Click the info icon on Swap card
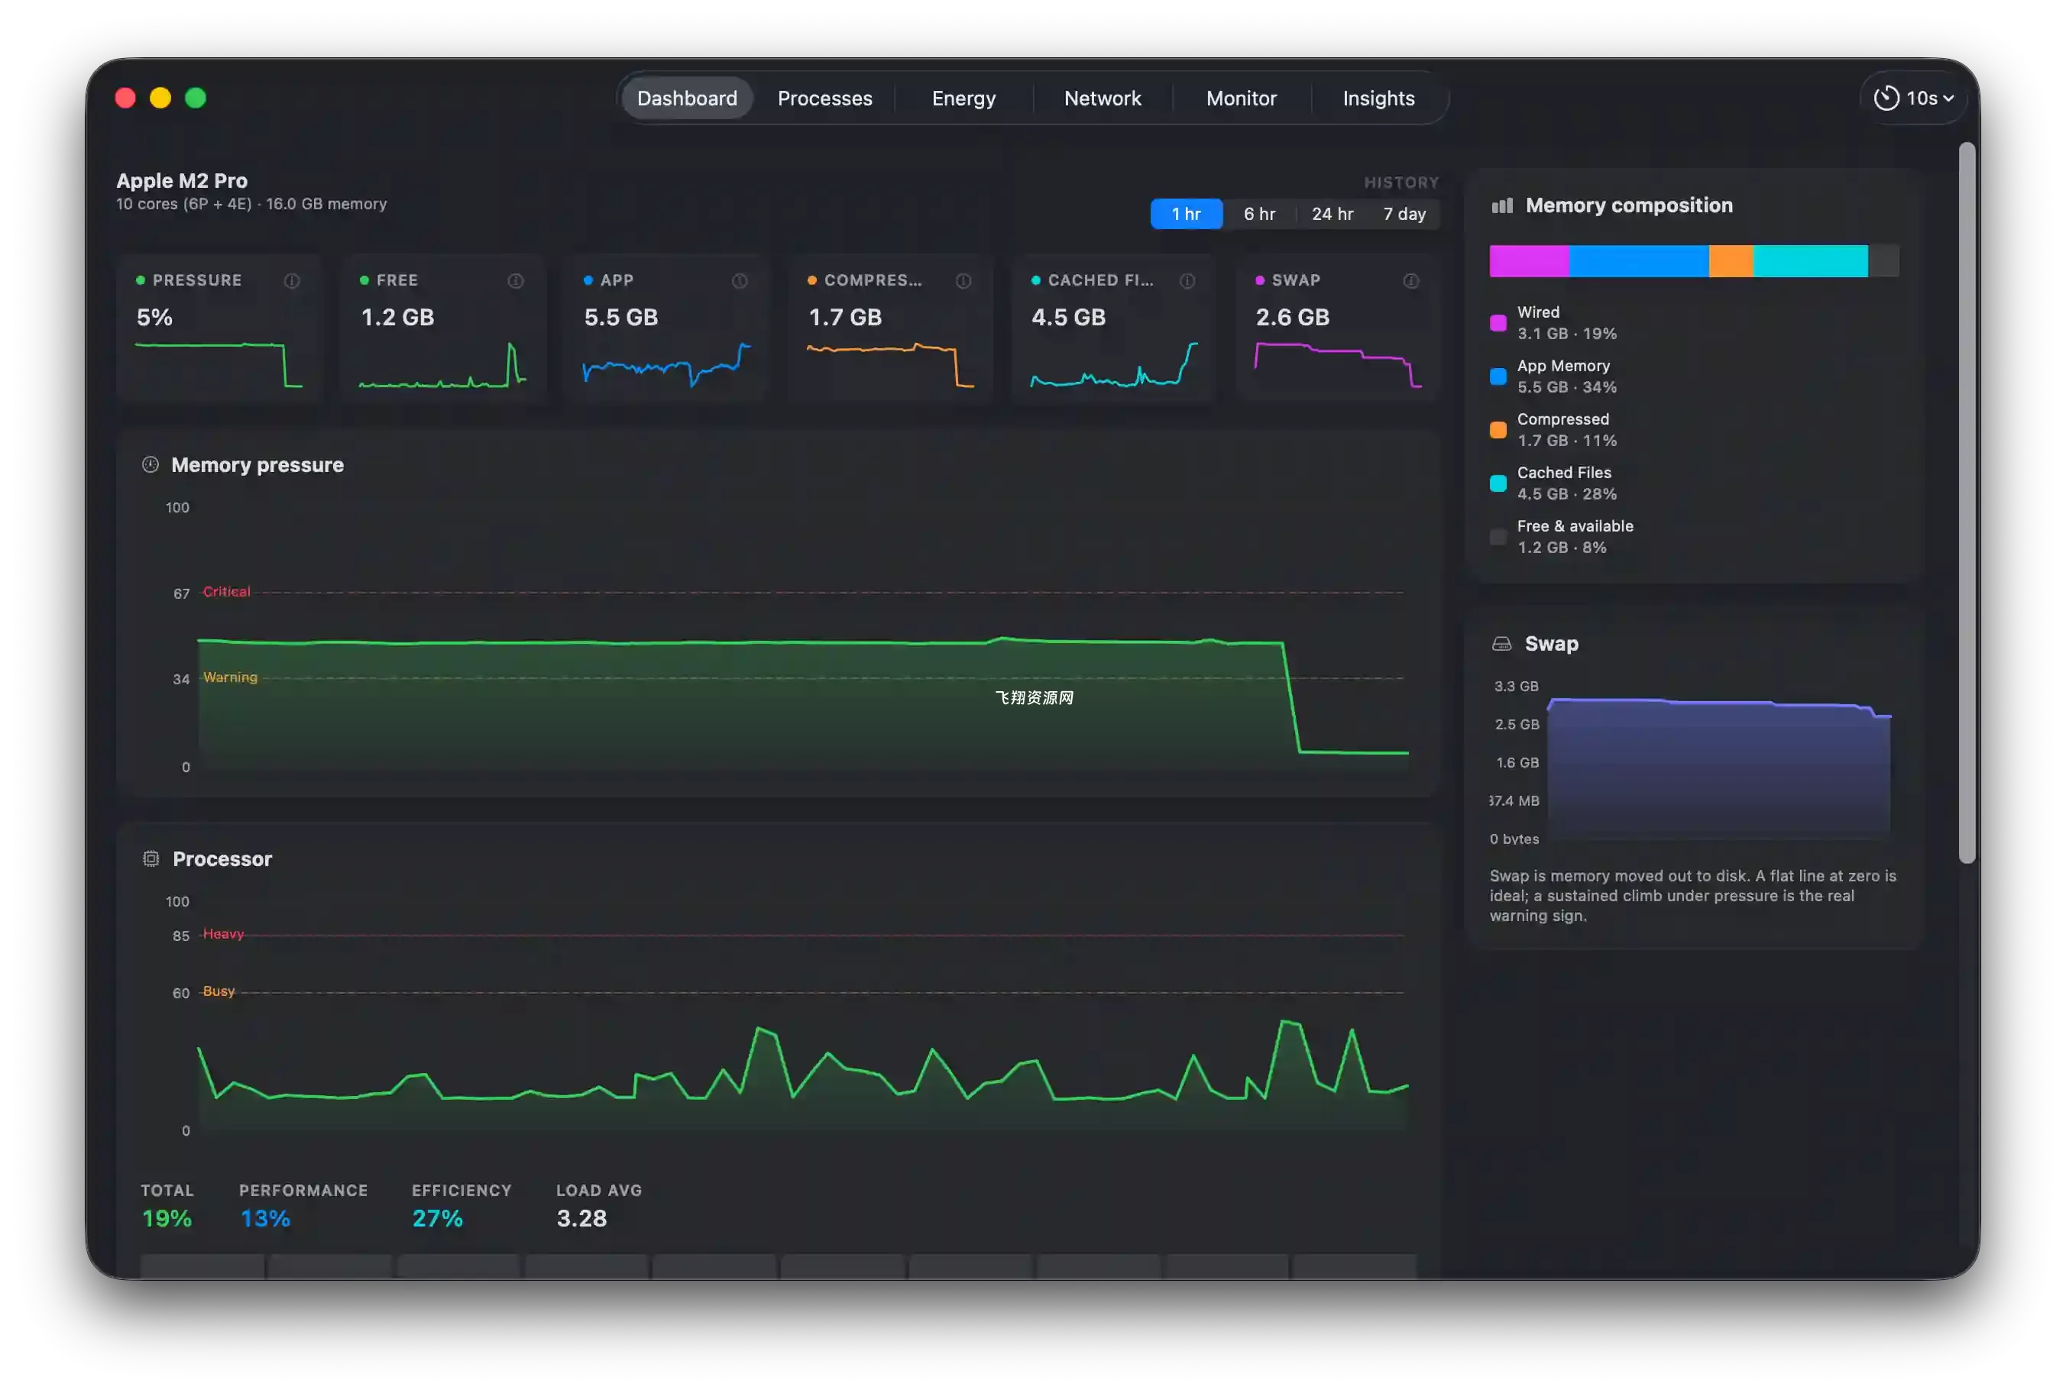This screenshot has width=2066, height=1393. (x=1411, y=281)
